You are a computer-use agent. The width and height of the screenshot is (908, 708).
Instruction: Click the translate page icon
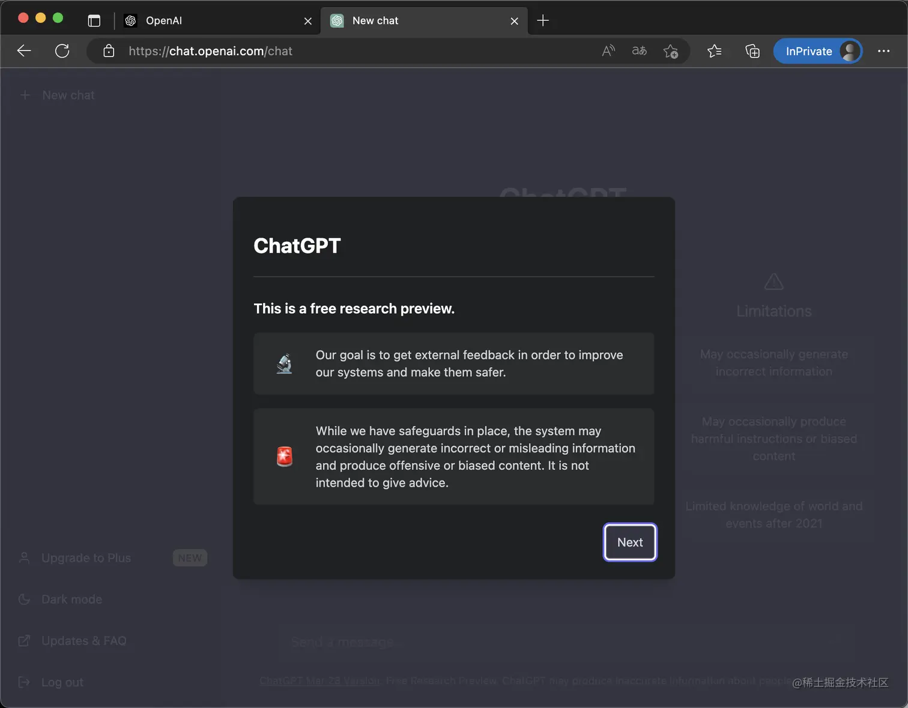point(640,51)
